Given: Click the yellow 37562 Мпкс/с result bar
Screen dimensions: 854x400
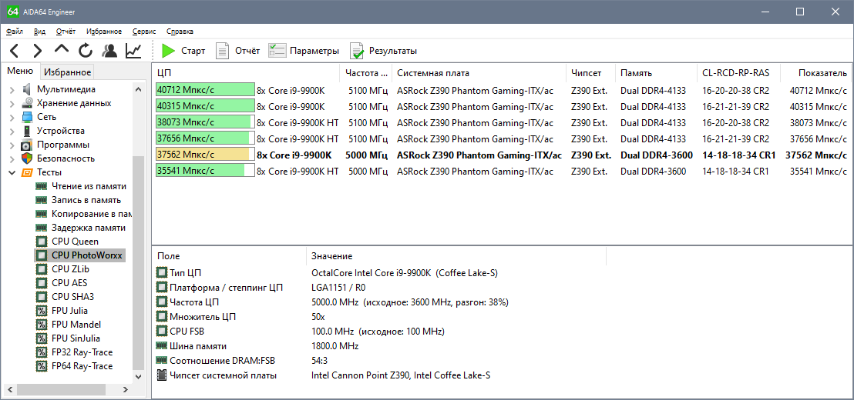Looking at the screenshot, I should tap(203, 155).
